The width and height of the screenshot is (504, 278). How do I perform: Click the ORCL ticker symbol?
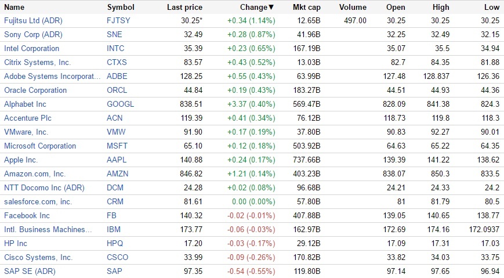pyautogui.click(x=117, y=90)
